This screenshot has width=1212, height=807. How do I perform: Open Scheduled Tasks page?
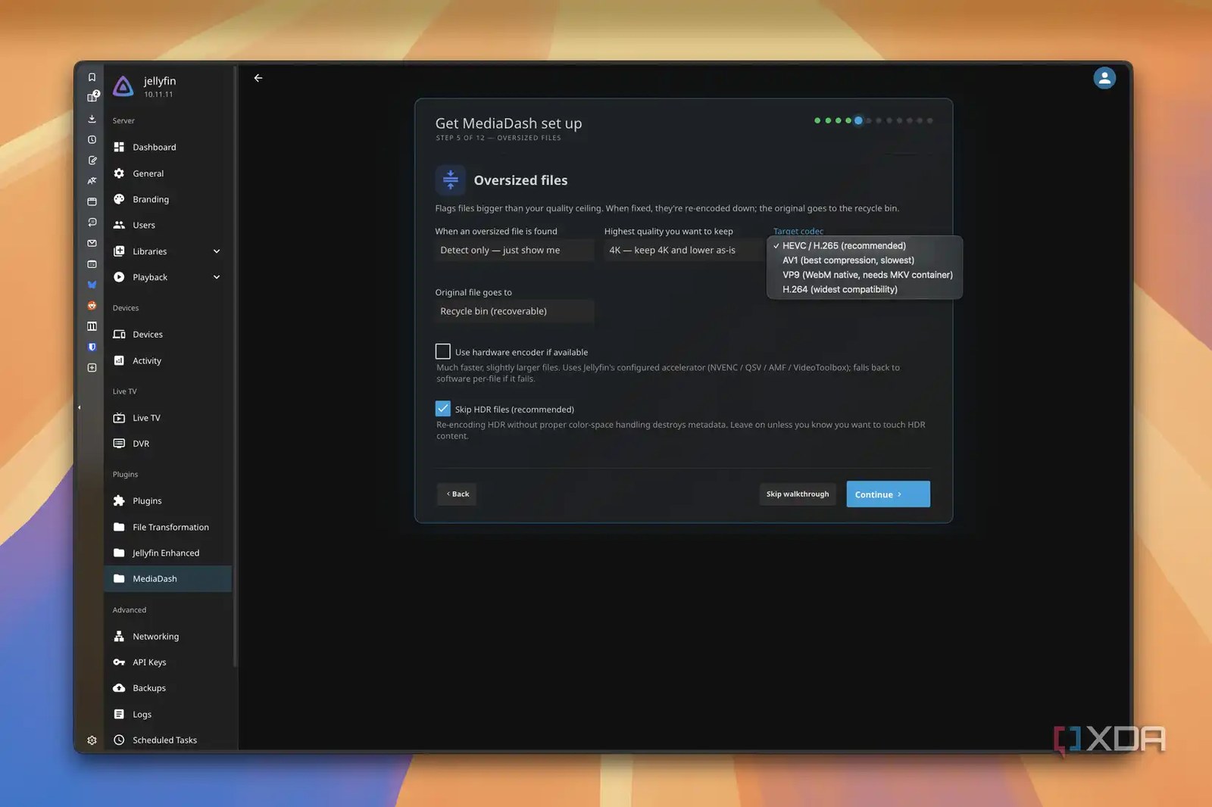coord(168,740)
